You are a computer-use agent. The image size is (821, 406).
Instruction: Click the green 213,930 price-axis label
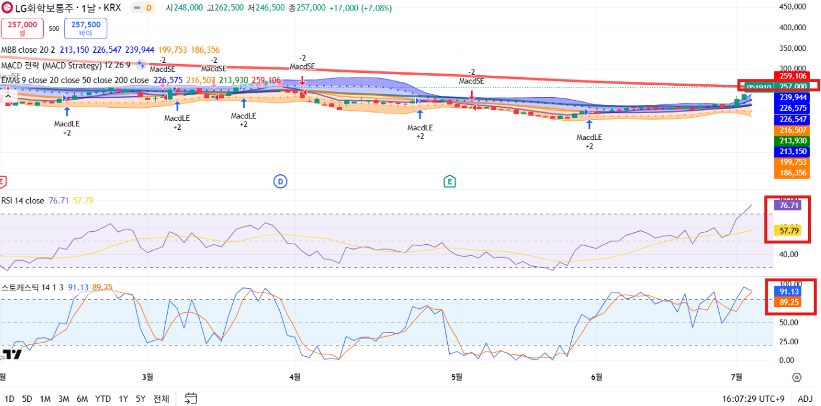pyautogui.click(x=791, y=140)
